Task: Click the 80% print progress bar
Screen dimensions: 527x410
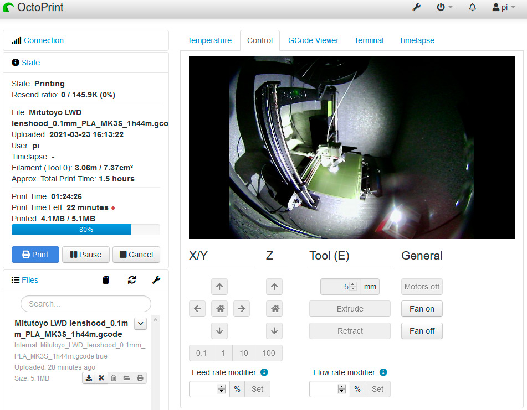Action: pos(86,230)
